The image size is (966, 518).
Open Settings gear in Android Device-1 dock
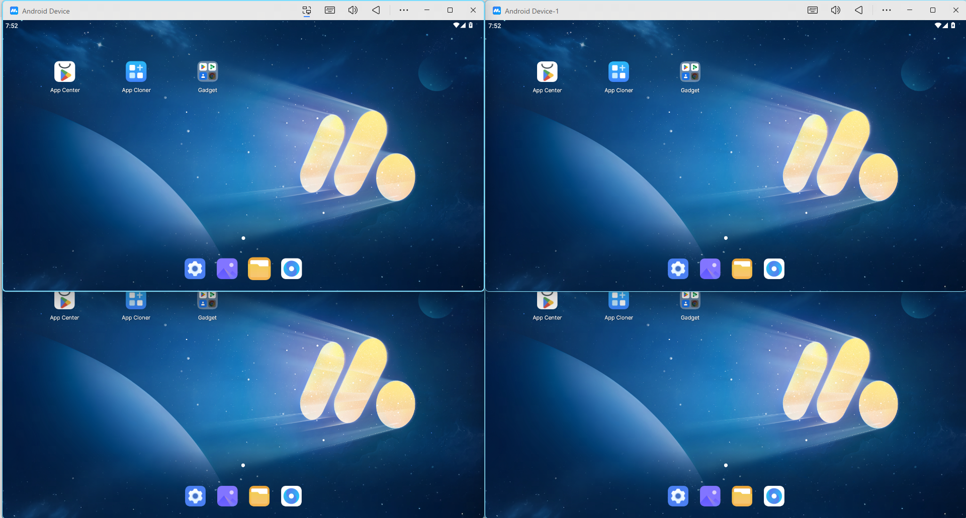[678, 269]
